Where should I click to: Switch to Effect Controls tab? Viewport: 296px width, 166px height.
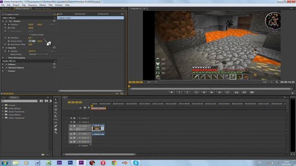pyautogui.click(x=22, y=9)
